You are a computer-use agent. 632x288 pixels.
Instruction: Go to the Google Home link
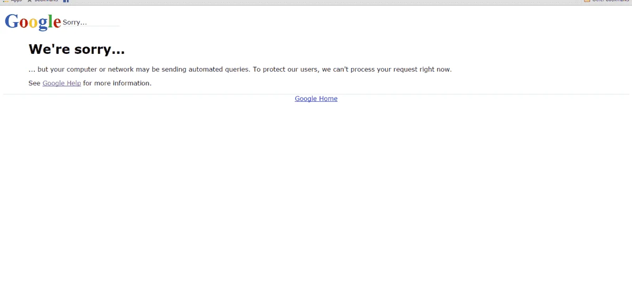316,99
